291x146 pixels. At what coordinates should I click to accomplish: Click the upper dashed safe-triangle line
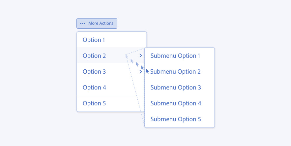(135, 52)
